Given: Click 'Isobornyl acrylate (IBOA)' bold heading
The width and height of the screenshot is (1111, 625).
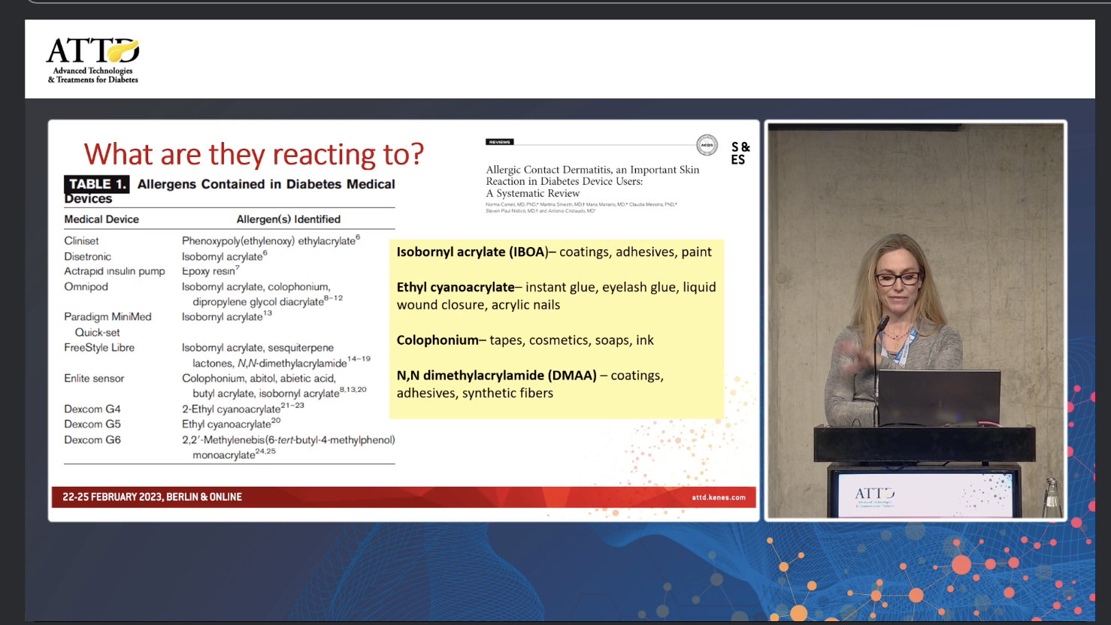Looking at the screenshot, I should coord(472,252).
